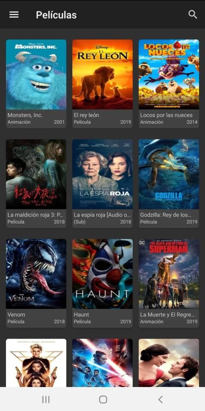Open the hamburger navigation menu
The width and height of the screenshot is (205, 411).
pos(14,15)
